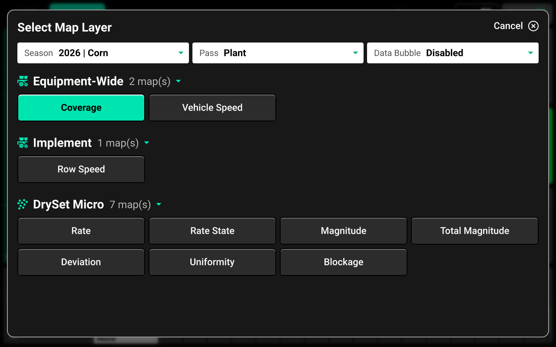Open the Season 2026 Corn dropdown
This screenshot has width=556, height=347.
(x=103, y=53)
